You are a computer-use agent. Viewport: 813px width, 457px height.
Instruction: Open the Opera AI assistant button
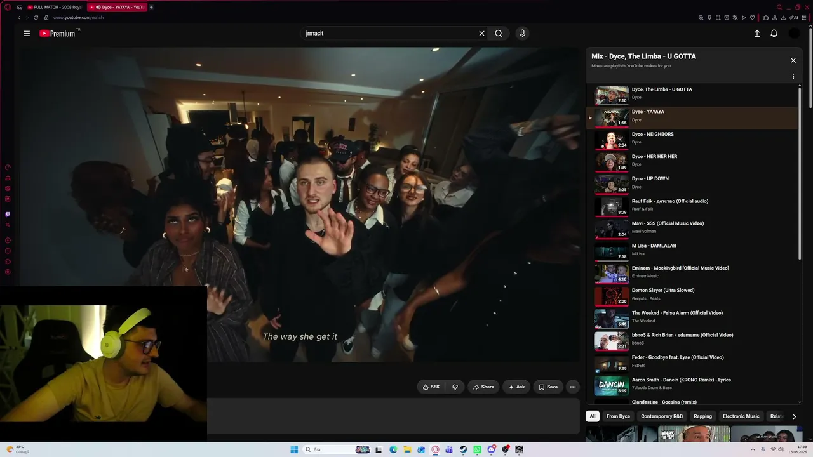click(795, 18)
